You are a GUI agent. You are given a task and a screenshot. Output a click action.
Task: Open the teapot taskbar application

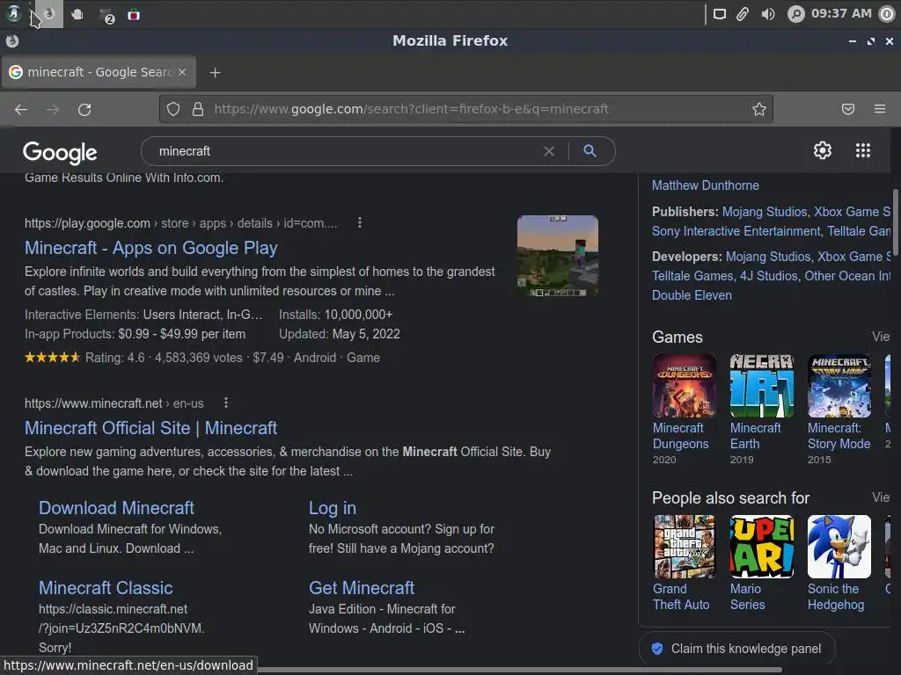[77, 14]
